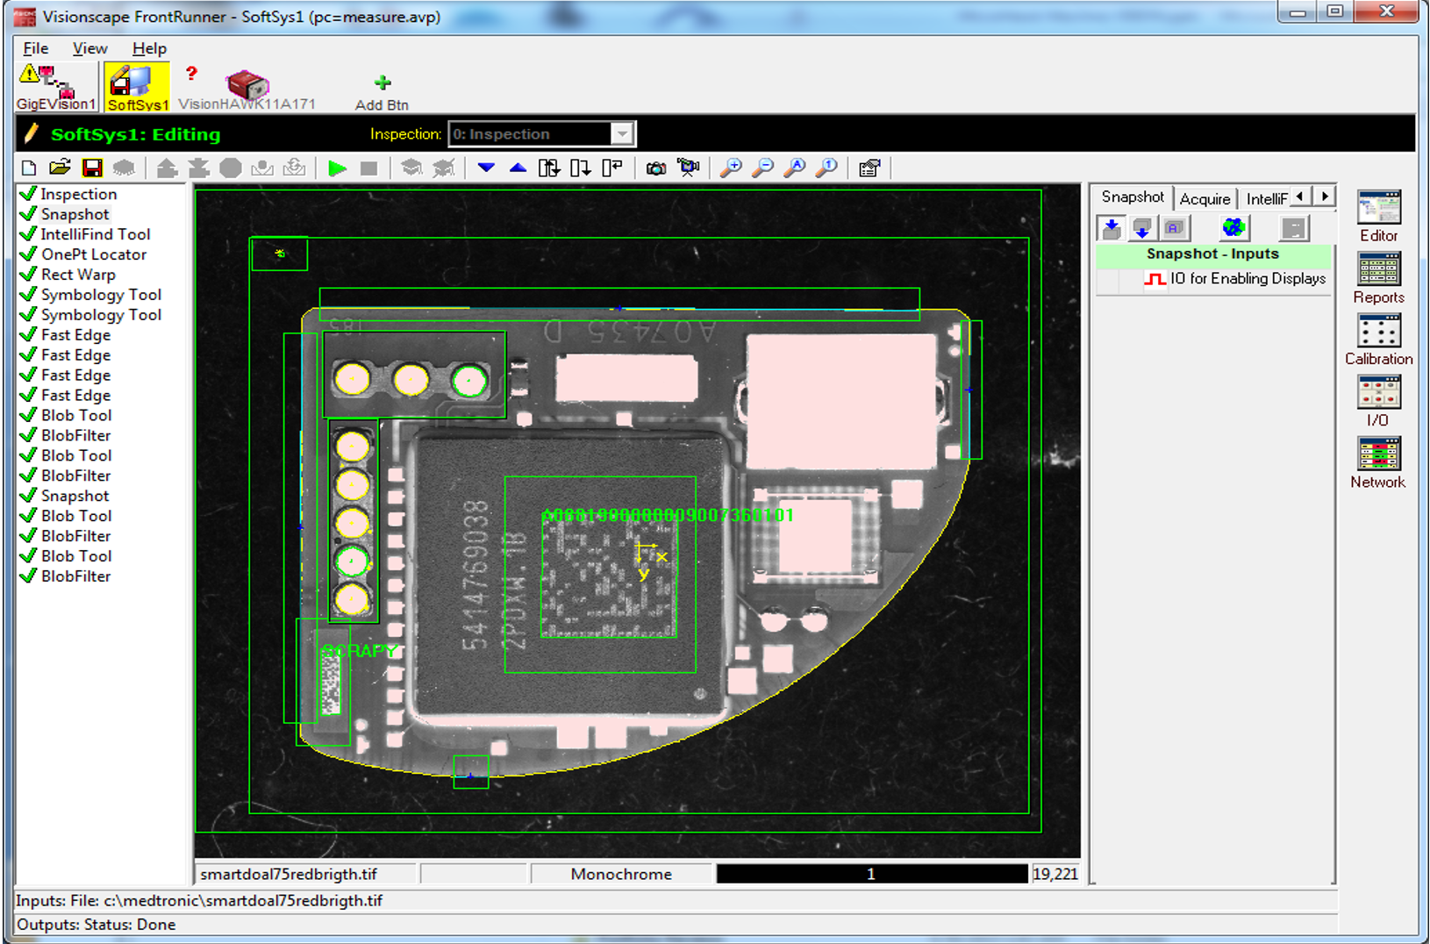Click the right arrow to show more tabs

click(x=1325, y=197)
